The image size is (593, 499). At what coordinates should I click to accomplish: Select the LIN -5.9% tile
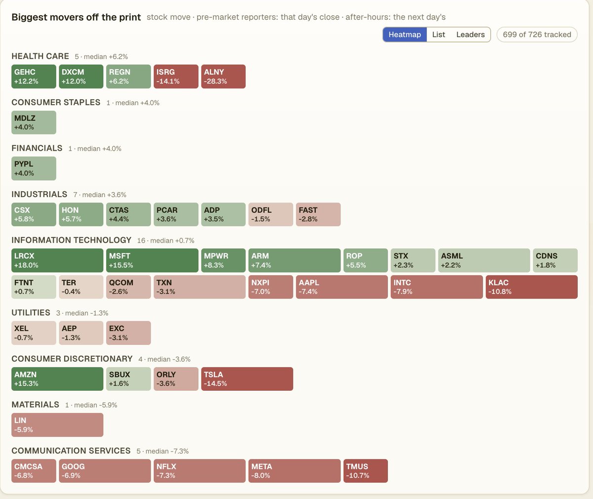(x=57, y=425)
